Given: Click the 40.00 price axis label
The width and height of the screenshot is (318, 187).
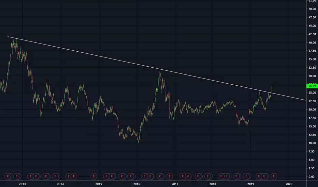Looking at the screenshot, I should pos(312,42).
